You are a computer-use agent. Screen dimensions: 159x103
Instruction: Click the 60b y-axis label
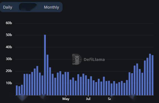pos(9,23)
